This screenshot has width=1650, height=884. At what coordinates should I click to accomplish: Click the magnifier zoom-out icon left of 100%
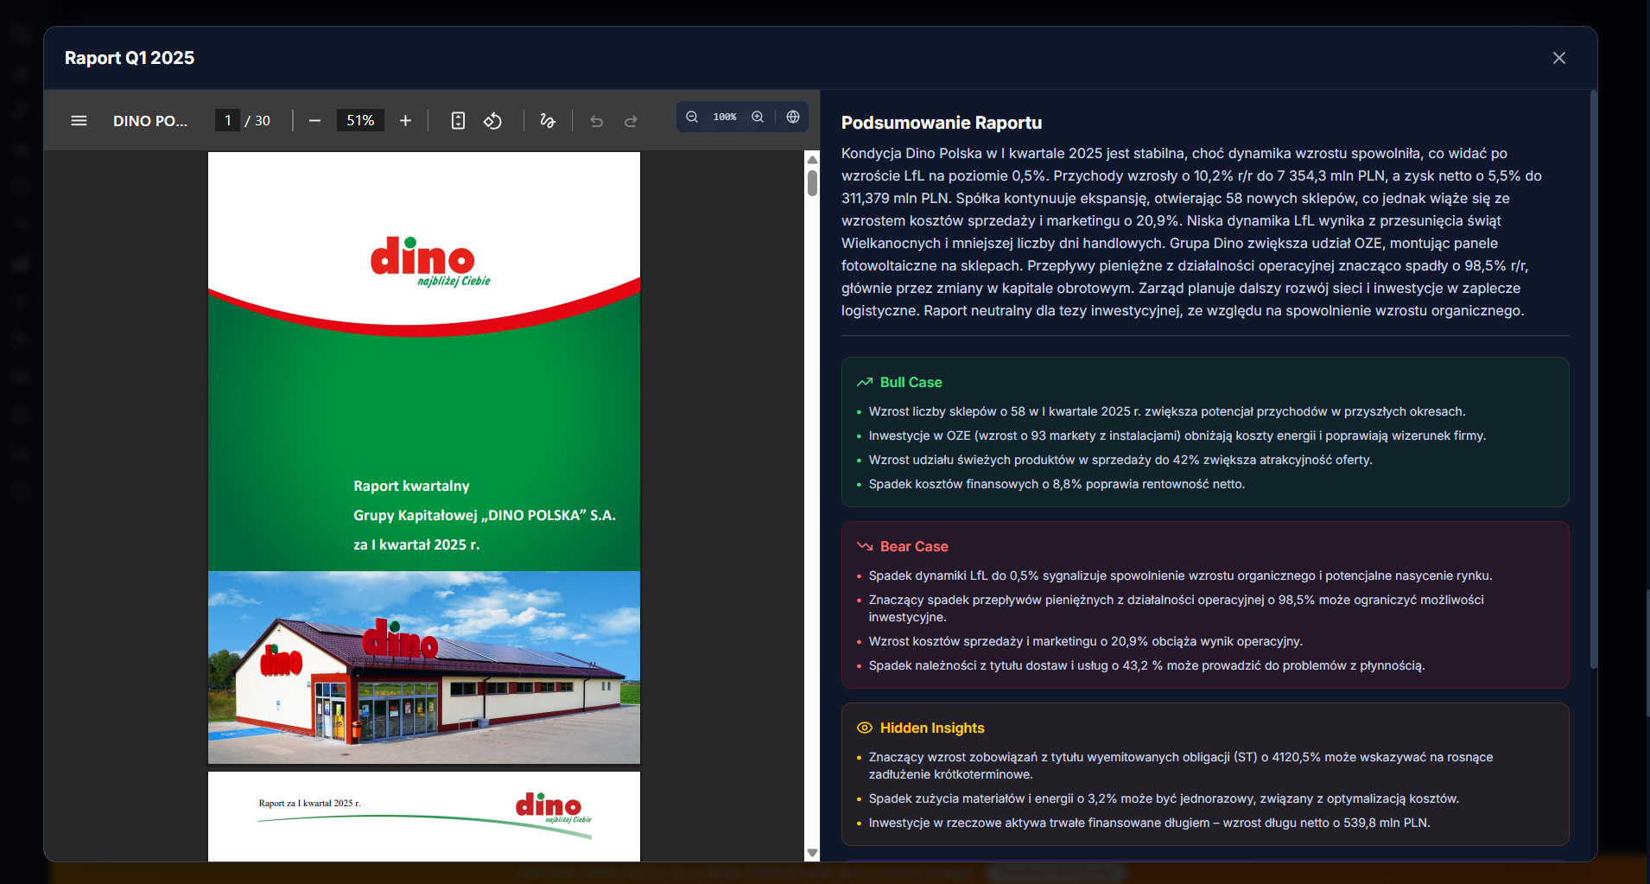click(692, 117)
